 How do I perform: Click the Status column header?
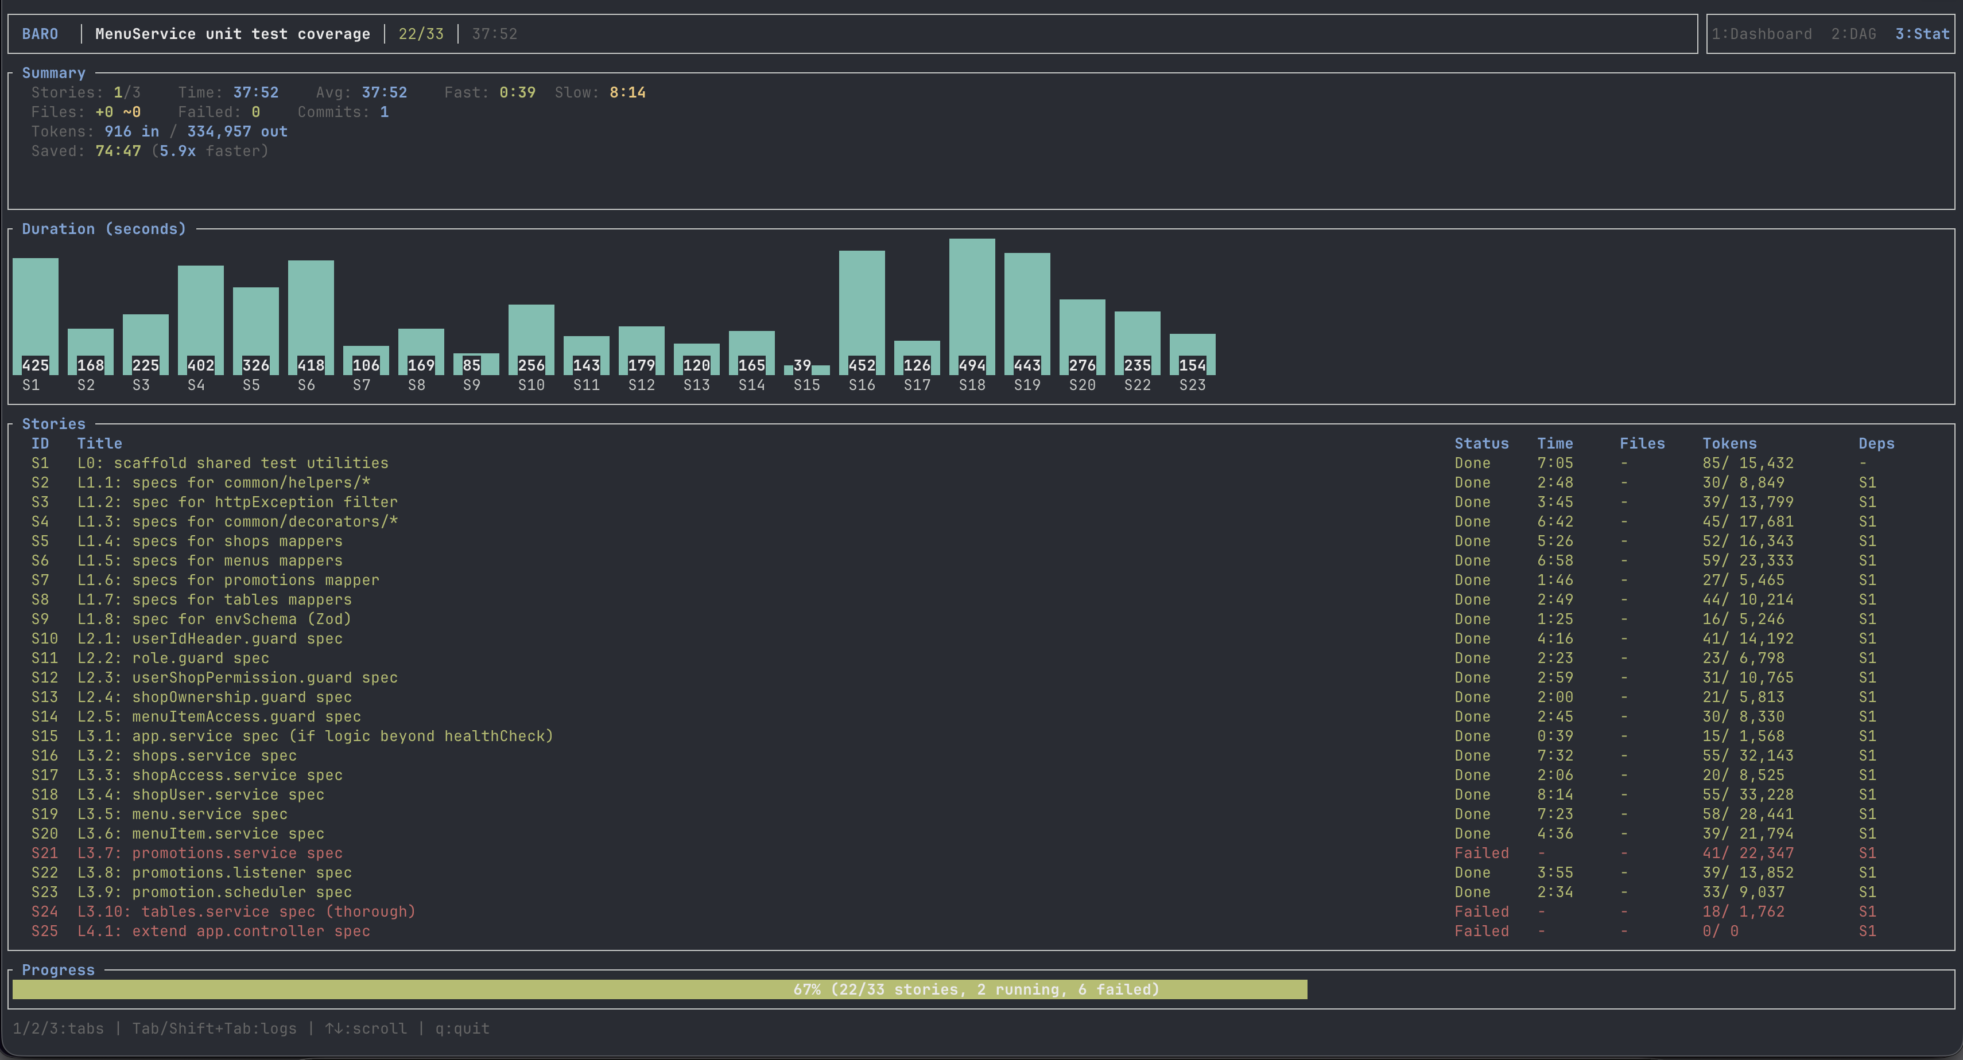pos(1481,444)
